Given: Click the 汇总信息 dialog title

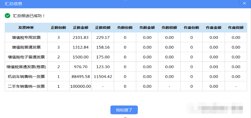Looking at the screenshot, I should [13, 3].
